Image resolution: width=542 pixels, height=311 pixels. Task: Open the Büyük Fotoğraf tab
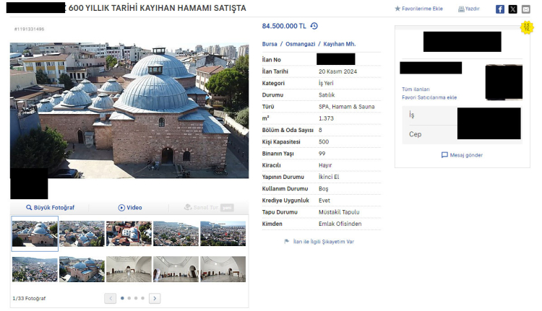[x=50, y=207]
